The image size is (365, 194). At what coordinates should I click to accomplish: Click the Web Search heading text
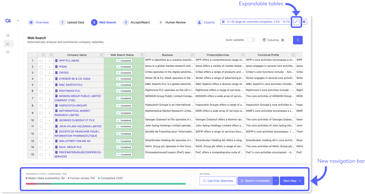[x=37, y=38]
